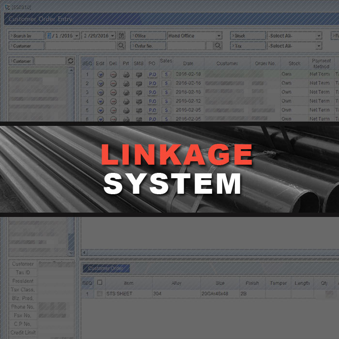The image size is (339, 339).
Task: Select the Customer Order tab
Action: pyautogui.click(x=106, y=268)
